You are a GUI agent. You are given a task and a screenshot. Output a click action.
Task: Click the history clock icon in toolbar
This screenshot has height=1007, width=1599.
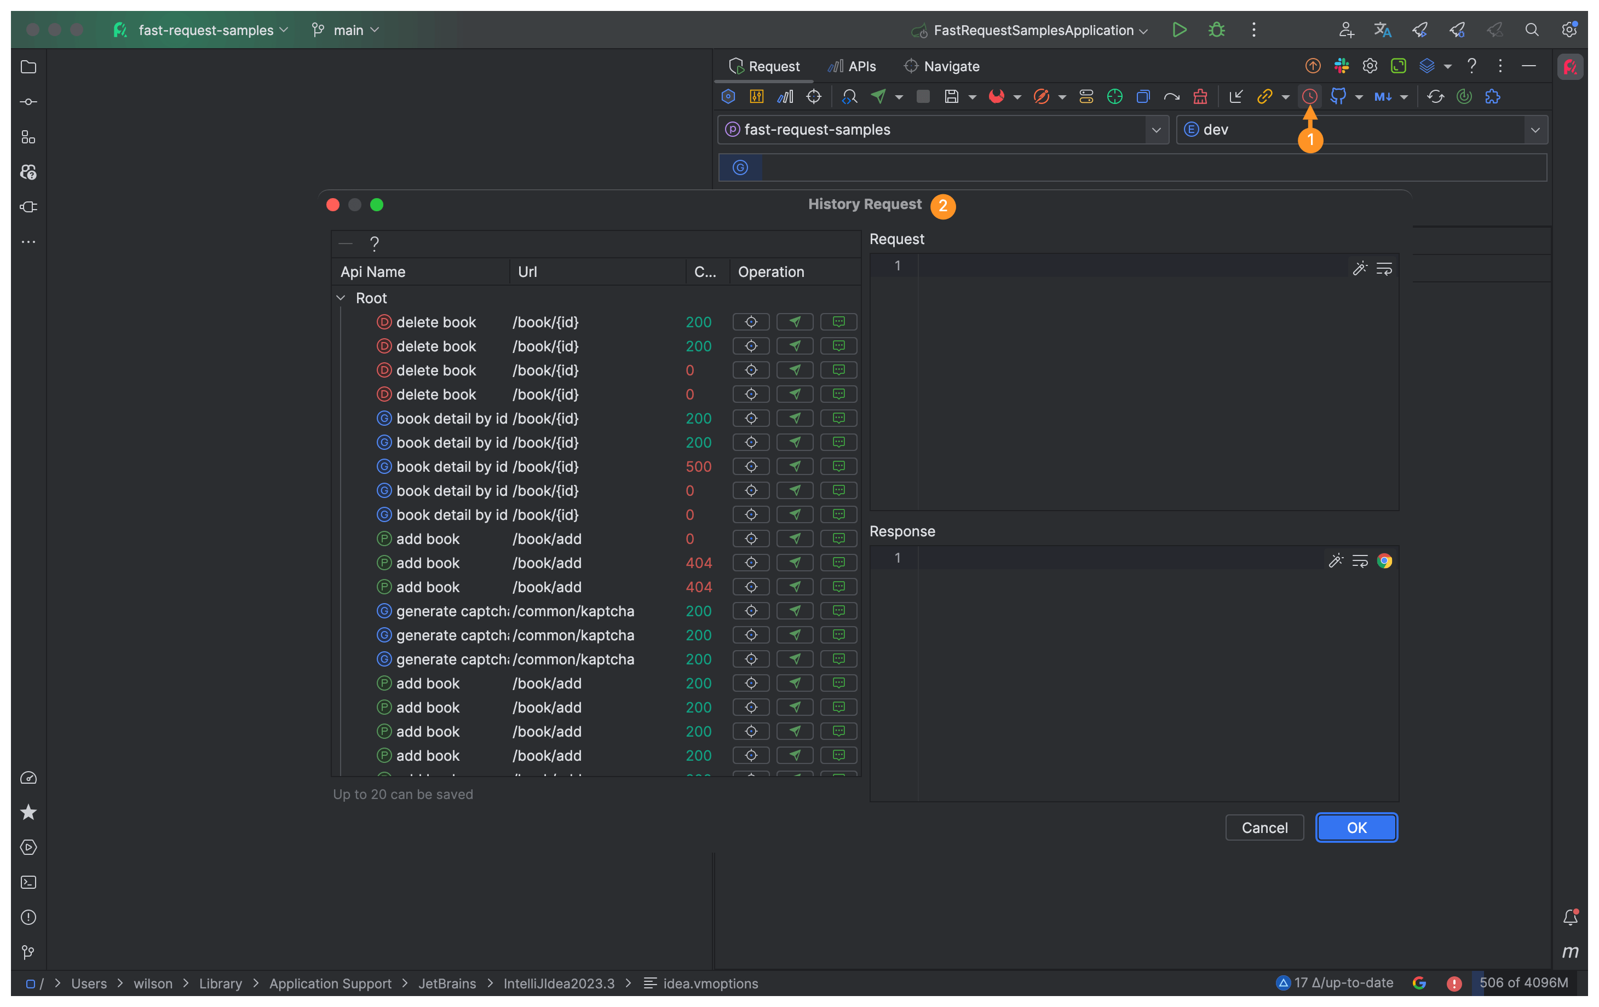pyautogui.click(x=1309, y=97)
